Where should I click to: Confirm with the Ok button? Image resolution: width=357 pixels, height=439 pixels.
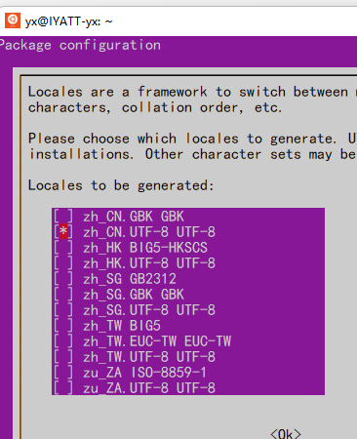click(286, 434)
